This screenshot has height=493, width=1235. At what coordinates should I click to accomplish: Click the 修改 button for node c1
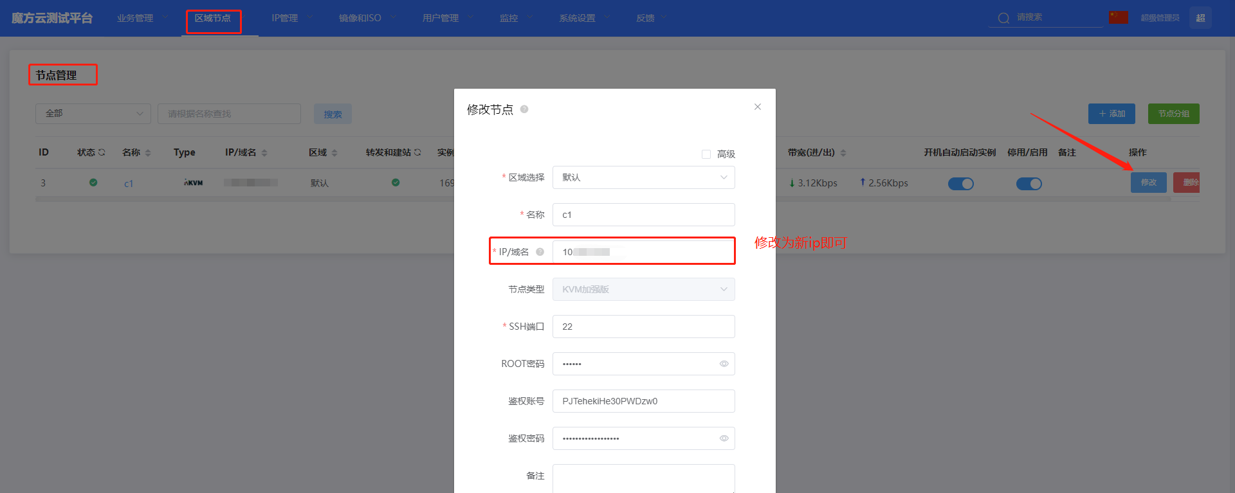(1149, 183)
